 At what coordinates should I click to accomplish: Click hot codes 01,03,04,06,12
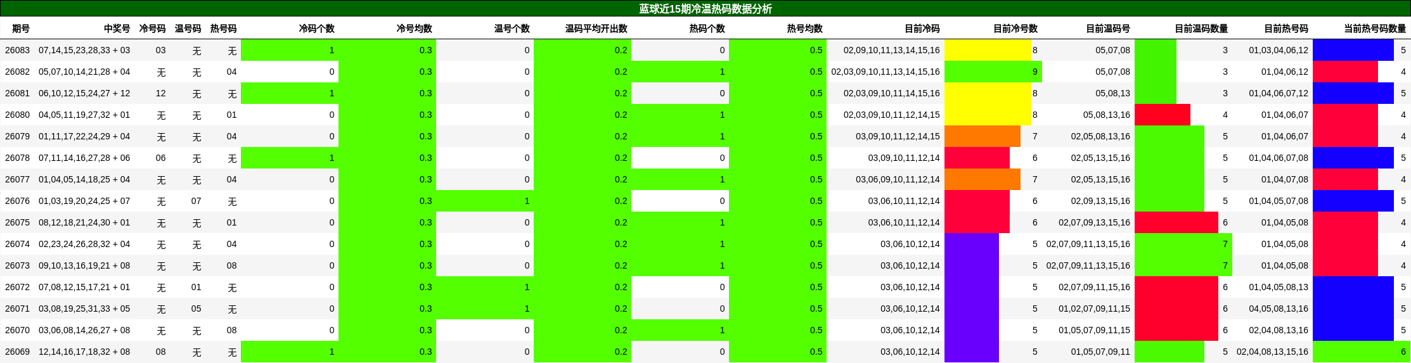tap(1279, 50)
